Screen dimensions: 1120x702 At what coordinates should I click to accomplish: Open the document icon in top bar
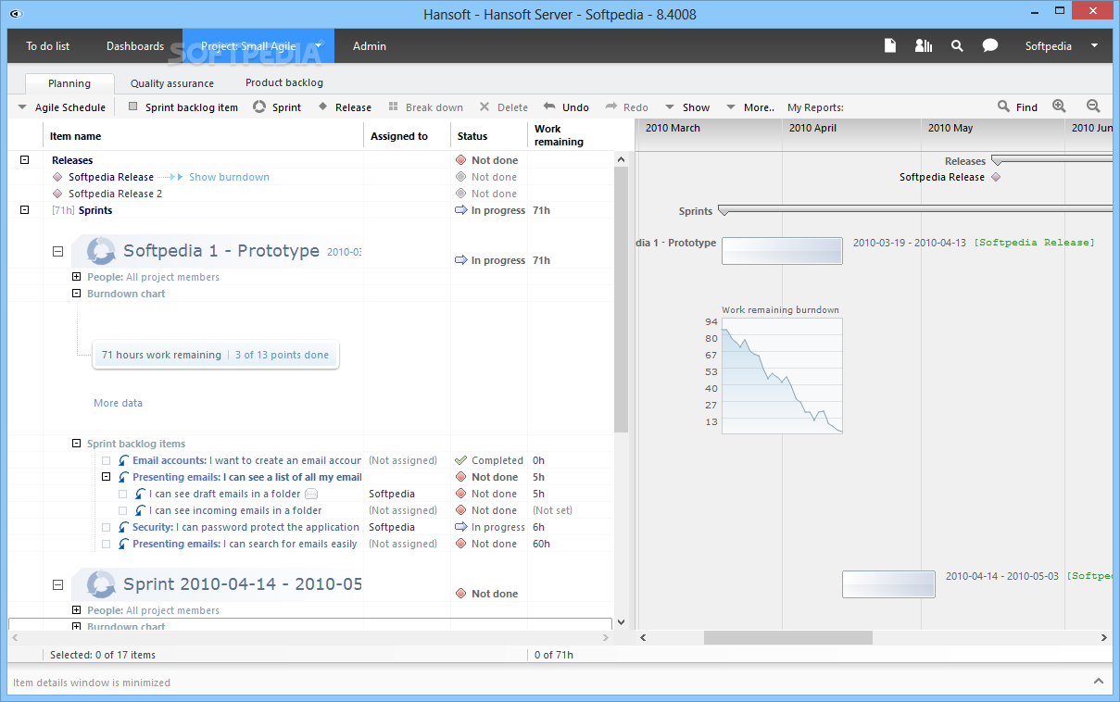point(890,45)
